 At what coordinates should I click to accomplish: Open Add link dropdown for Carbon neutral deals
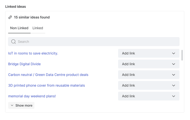[149, 75]
